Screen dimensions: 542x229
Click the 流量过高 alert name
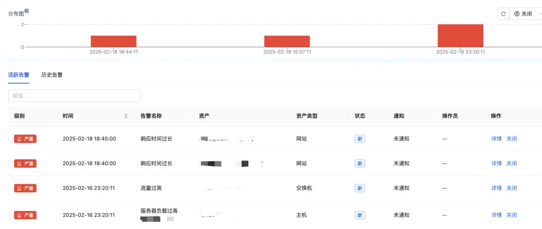[151, 188]
